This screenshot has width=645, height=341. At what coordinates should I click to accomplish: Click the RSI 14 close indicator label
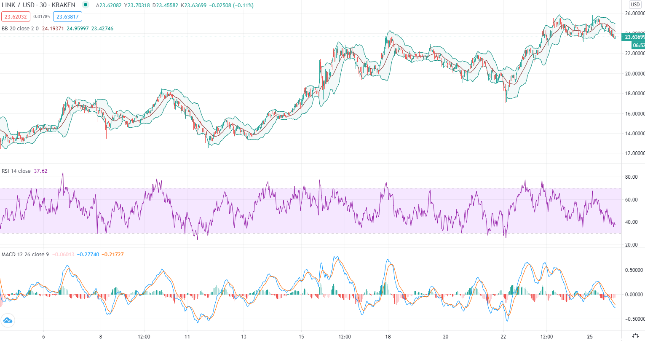16,171
